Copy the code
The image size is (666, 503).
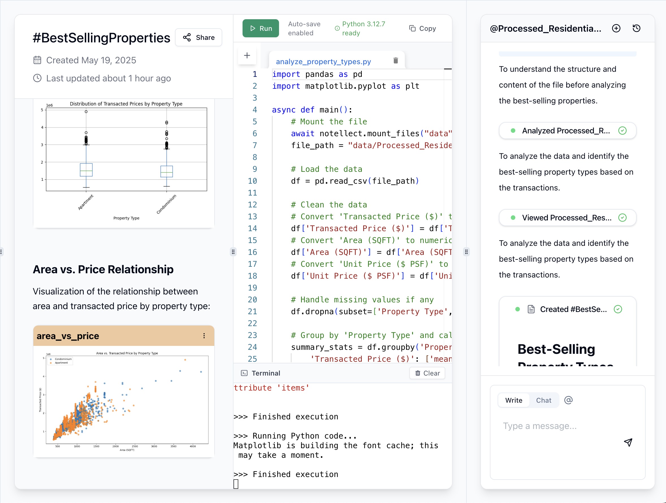coord(422,28)
